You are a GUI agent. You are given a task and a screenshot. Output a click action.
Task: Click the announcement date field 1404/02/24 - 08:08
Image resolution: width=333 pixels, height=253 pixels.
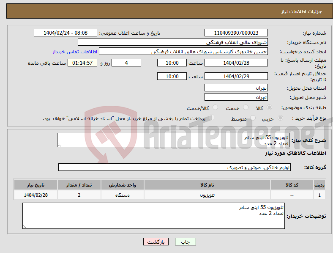pyautogui.click(x=66, y=33)
